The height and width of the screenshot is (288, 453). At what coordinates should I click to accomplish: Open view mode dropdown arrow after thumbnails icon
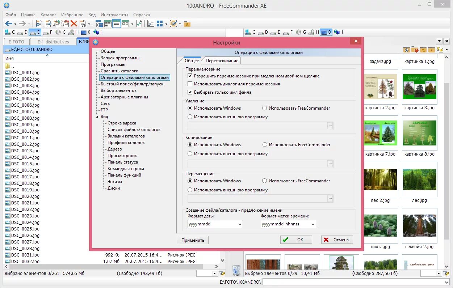[132, 24]
